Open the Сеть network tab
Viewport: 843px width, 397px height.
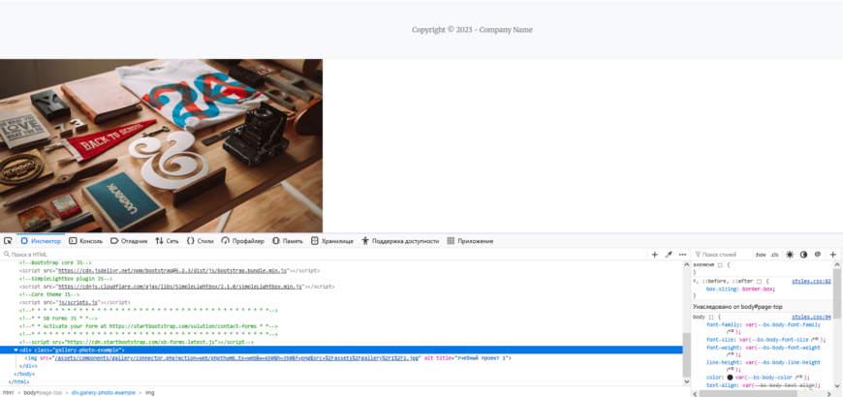tap(167, 241)
